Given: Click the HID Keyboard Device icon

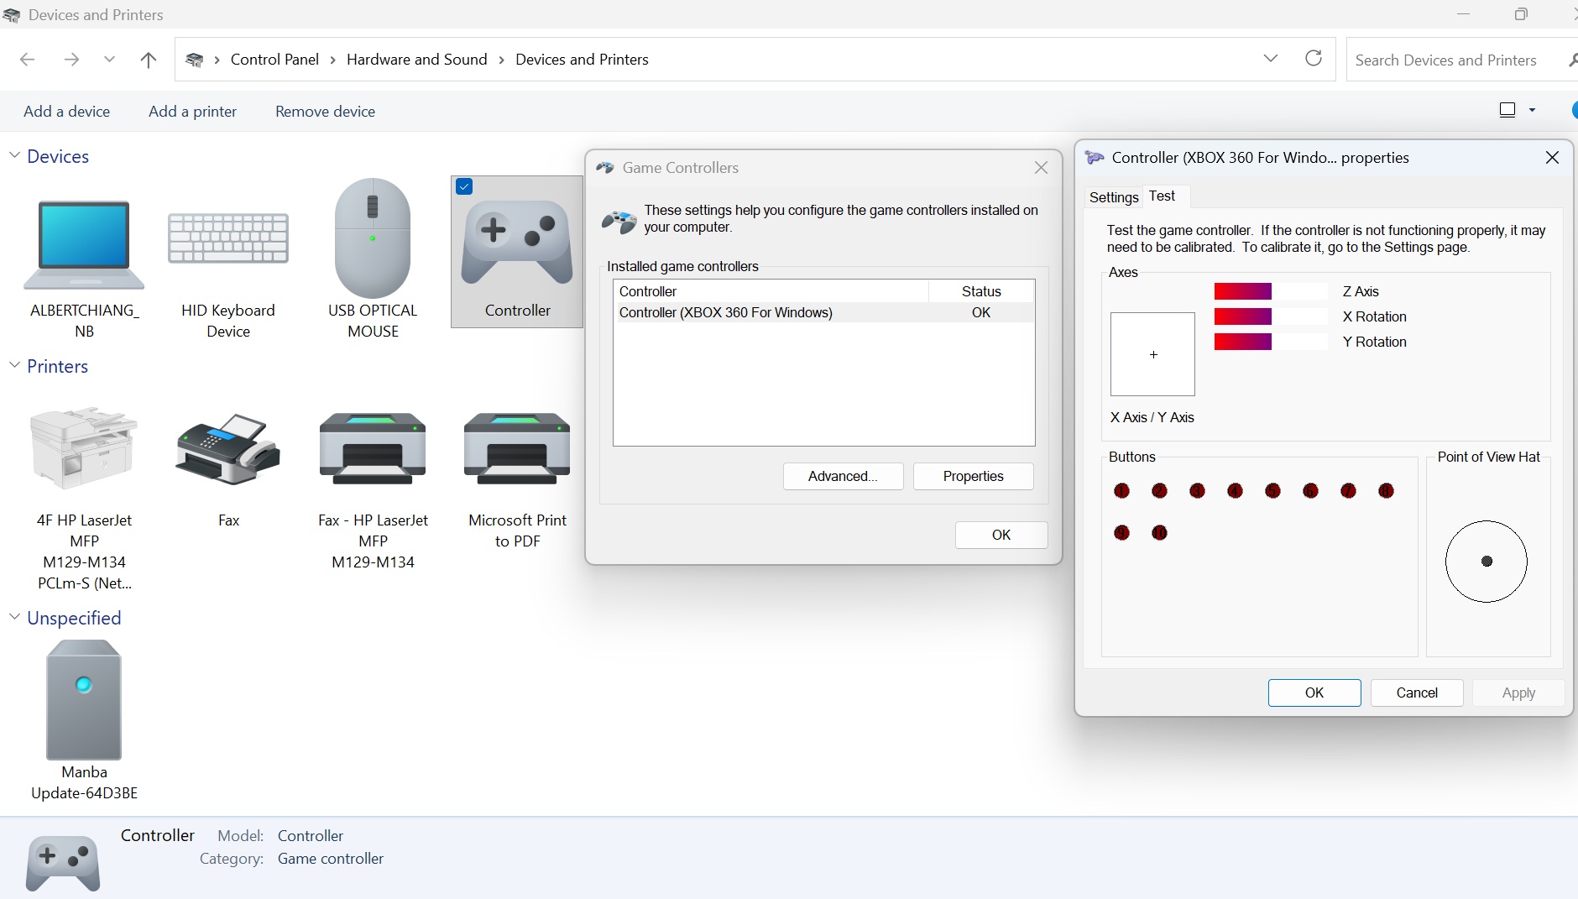Looking at the screenshot, I should 228,239.
